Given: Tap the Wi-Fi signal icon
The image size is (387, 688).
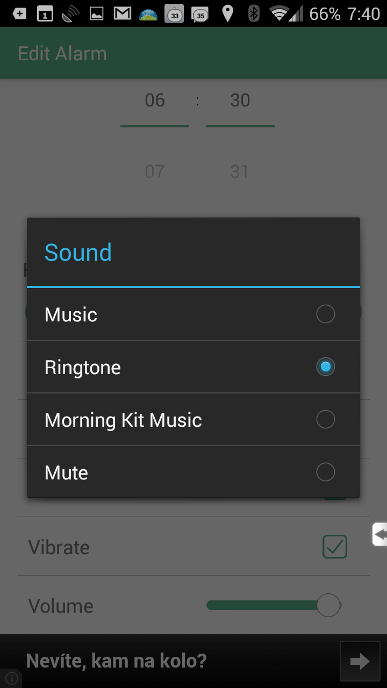Looking at the screenshot, I should pyautogui.click(x=279, y=13).
